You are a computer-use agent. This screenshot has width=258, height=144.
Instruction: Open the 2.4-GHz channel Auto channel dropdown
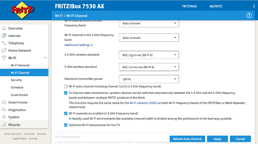click(x=149, y=23)
